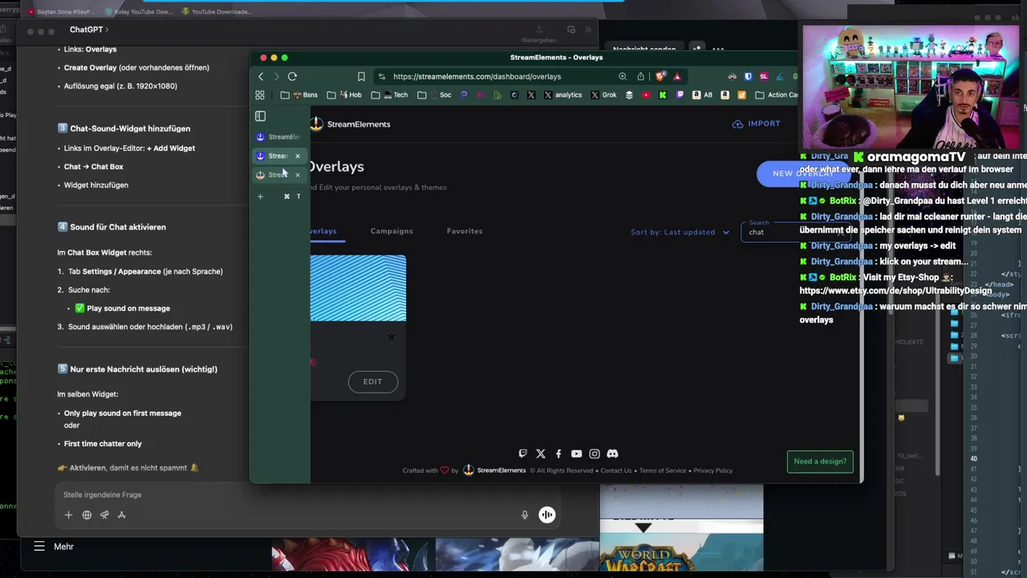Open the Terms of Service footer link
The image size is (1027, 578).
(663, 470)
